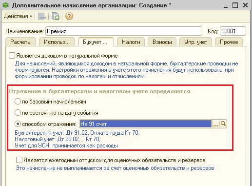Open the Прочее tab

click(x=229, y=42)
